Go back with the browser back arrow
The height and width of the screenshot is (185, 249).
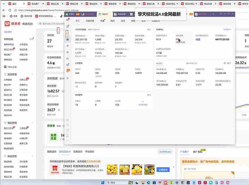pyautogui.click(x=4, y=10)
